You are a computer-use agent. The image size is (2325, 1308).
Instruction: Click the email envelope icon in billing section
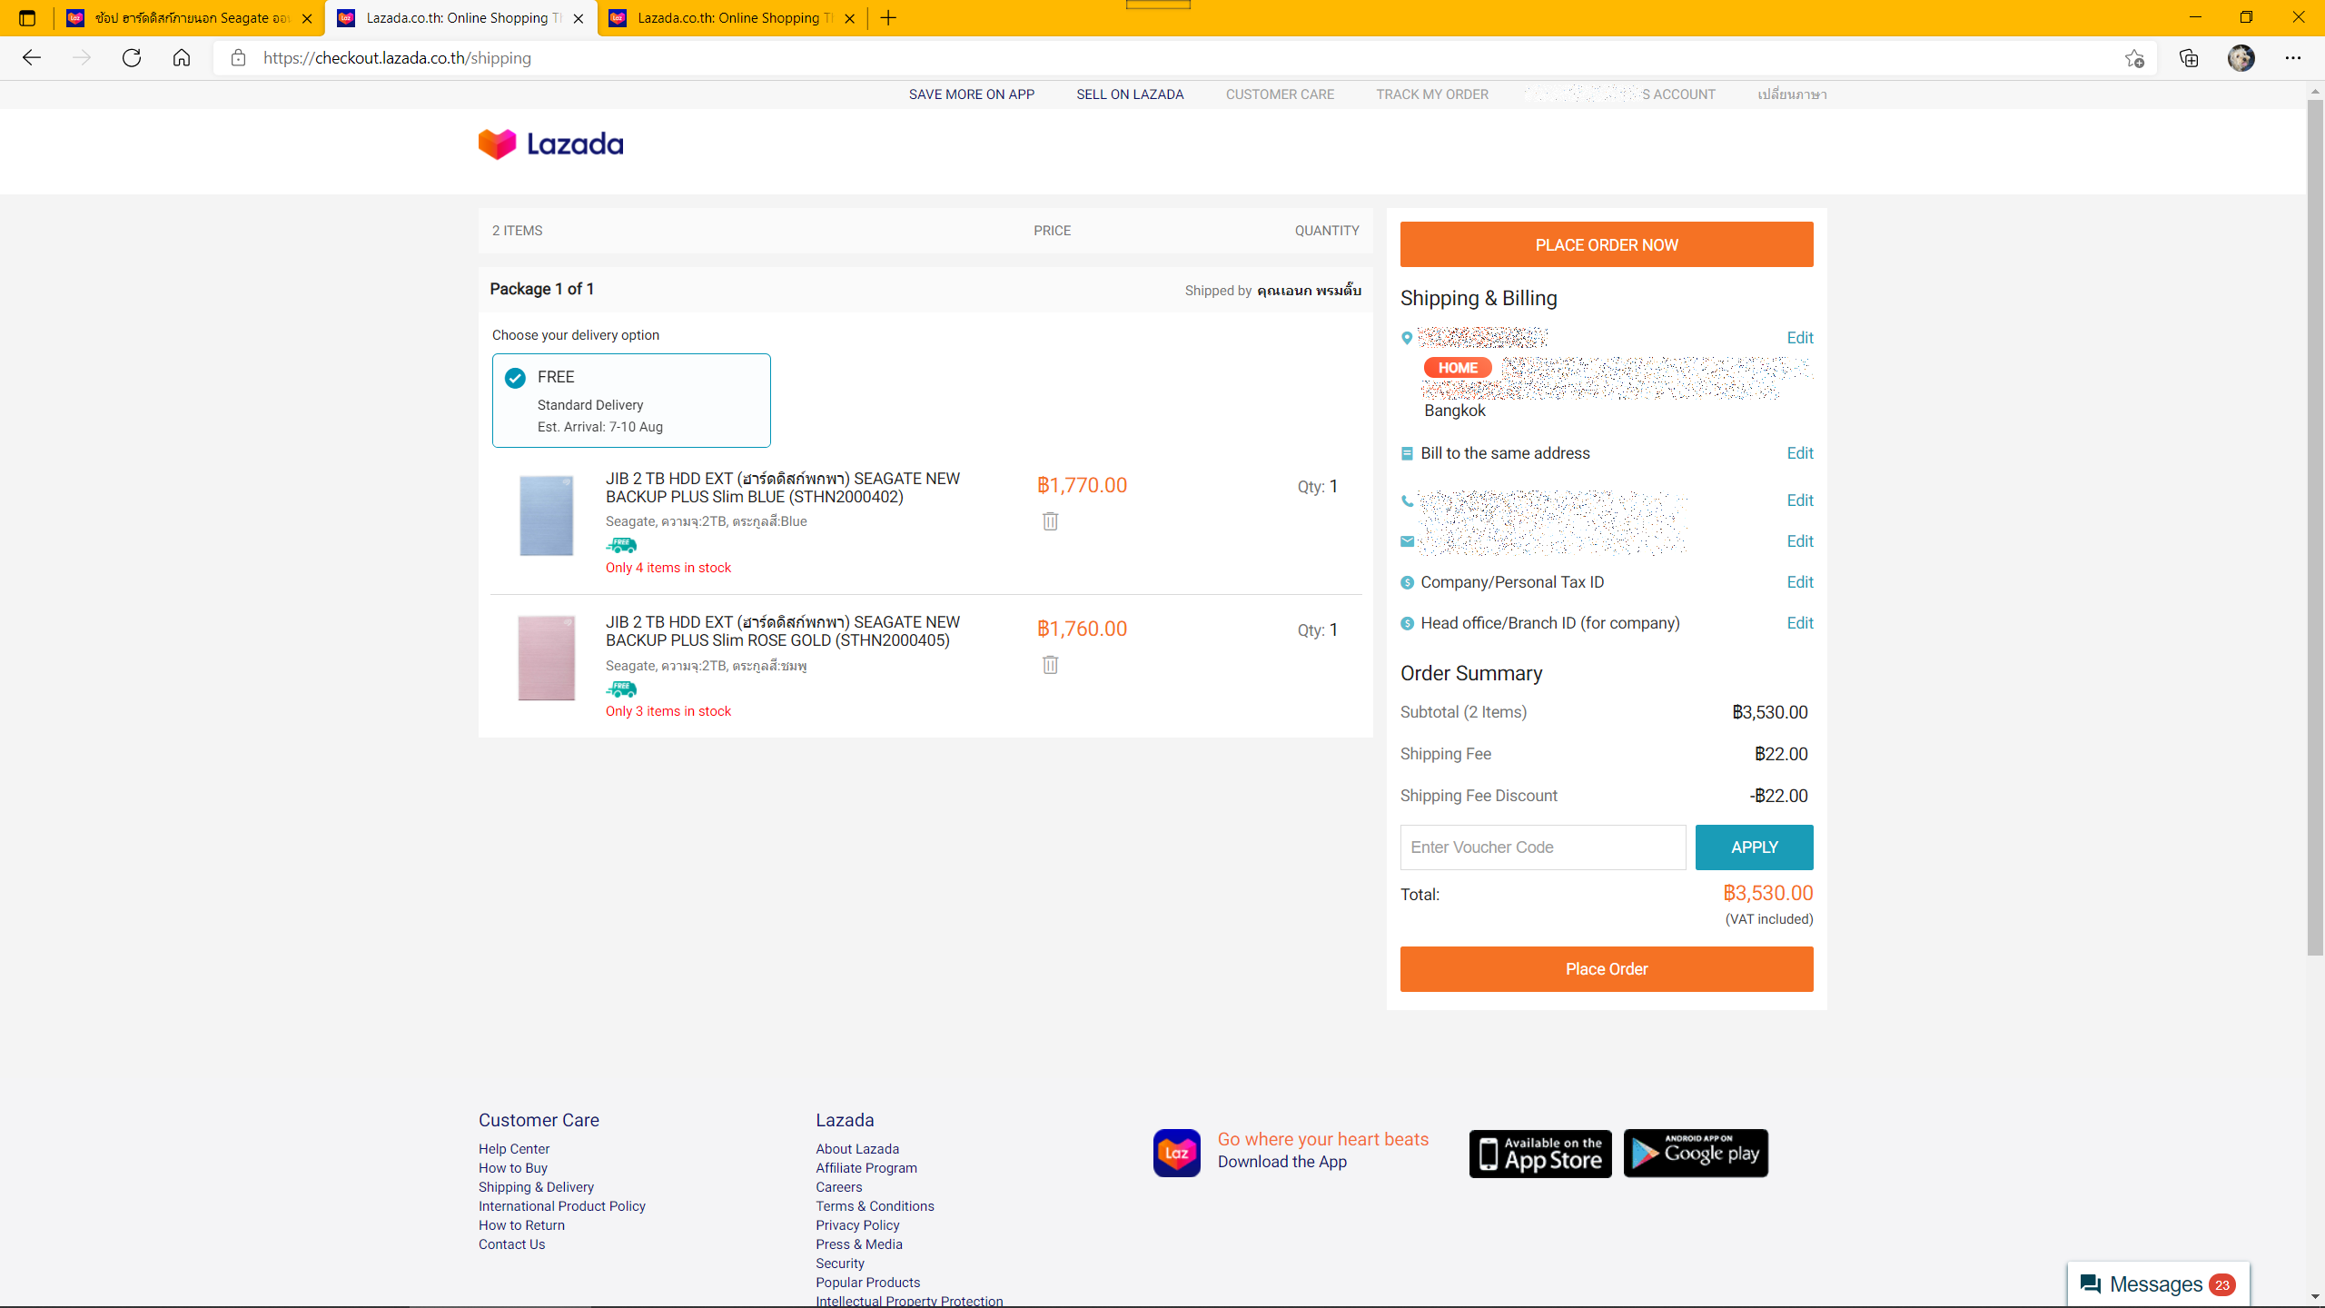tap(1407, 541)
